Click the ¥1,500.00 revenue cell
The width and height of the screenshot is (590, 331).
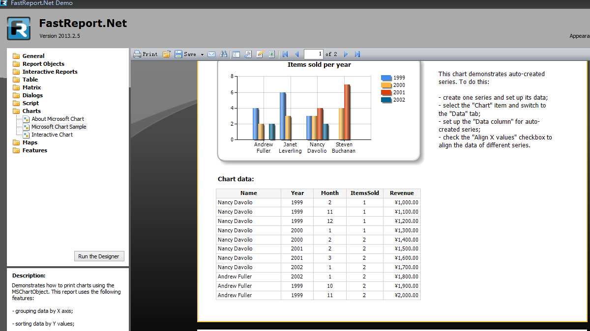tap(402, 248)
